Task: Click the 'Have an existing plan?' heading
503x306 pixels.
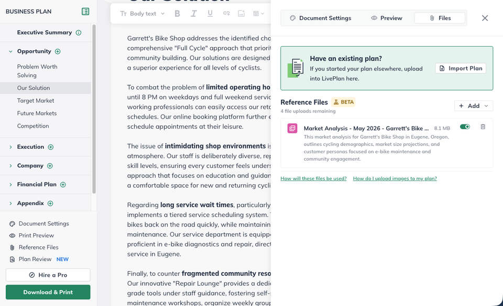Action: pos(346,59)
